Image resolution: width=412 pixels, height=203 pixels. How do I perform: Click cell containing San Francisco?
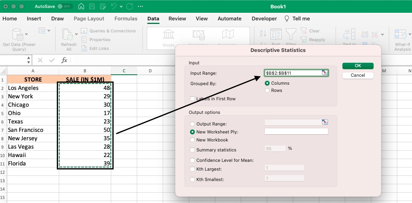(33, 130)
